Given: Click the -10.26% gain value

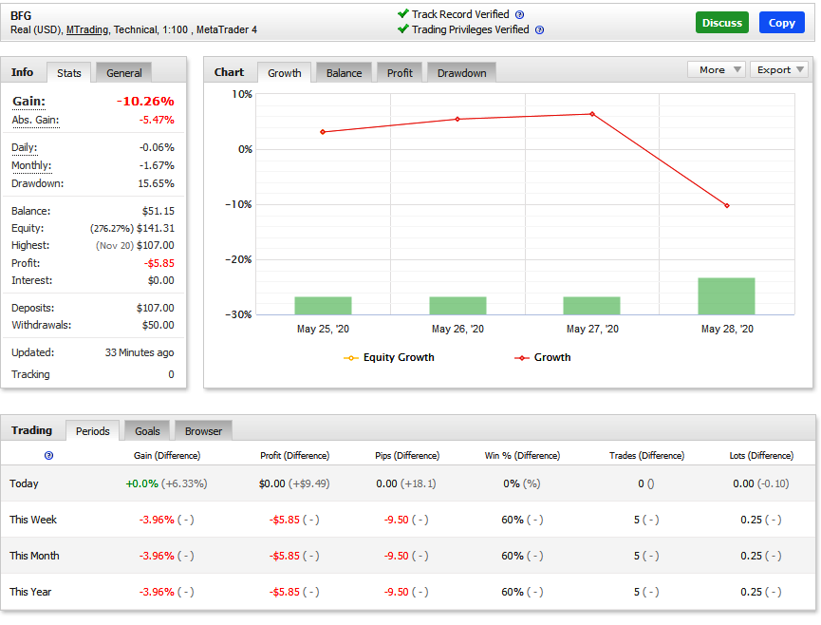Looking at the screenshot, I should tap(145, 101).
